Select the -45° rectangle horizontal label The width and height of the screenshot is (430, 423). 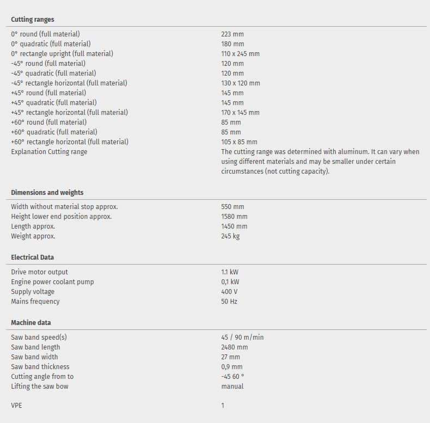69,83
